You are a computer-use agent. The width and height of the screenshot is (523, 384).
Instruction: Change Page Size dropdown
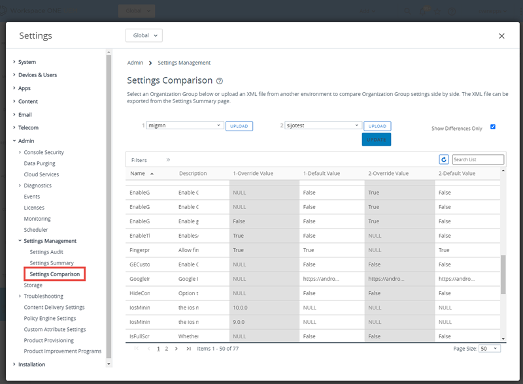click(490, 349)
